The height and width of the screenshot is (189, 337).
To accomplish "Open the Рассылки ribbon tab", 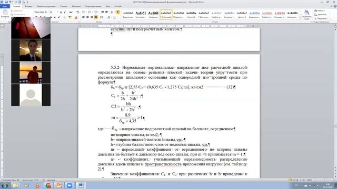I will (x=76, y=6).
